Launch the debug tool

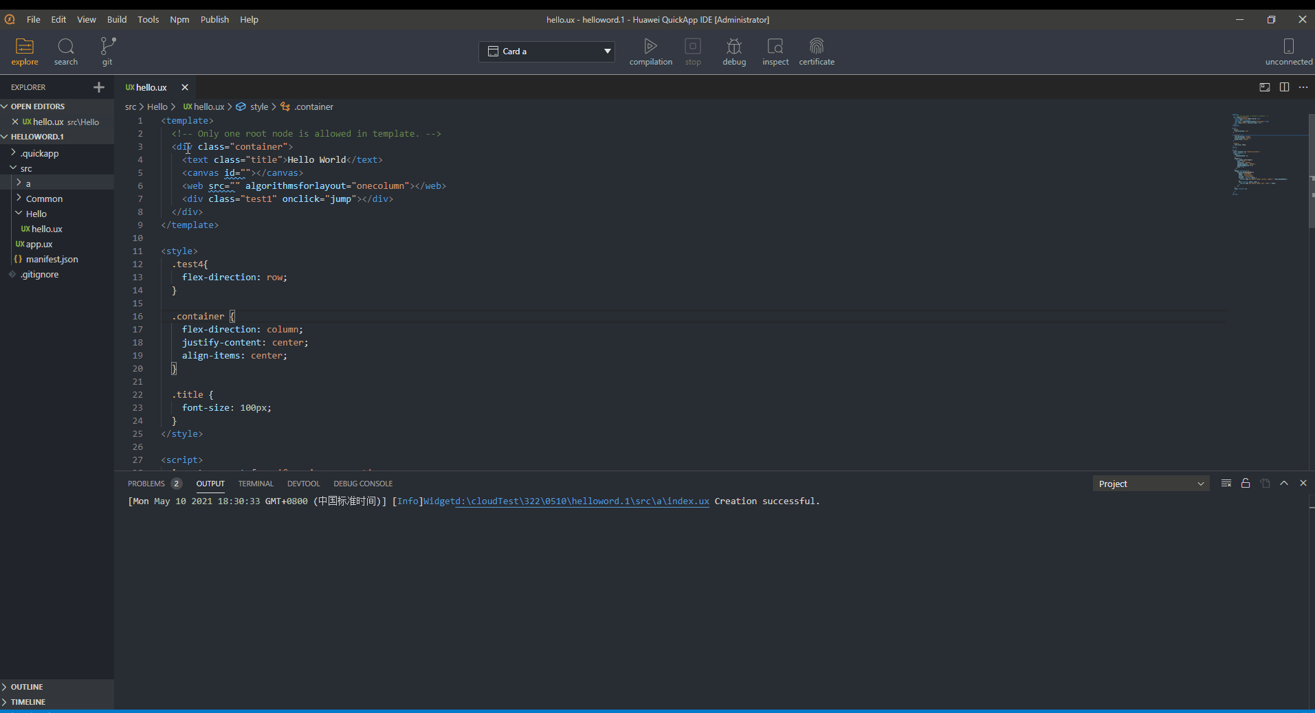(x=734, y=52)
